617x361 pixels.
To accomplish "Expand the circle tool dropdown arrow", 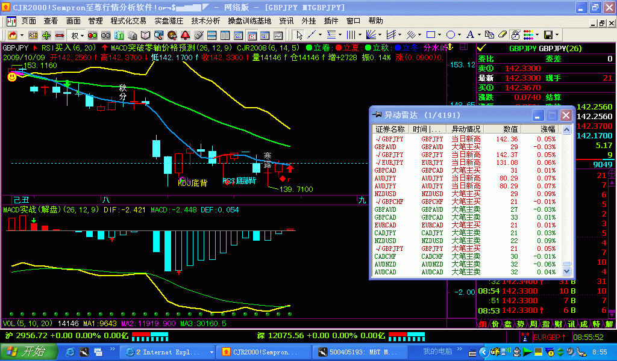I will coord(460,35).
